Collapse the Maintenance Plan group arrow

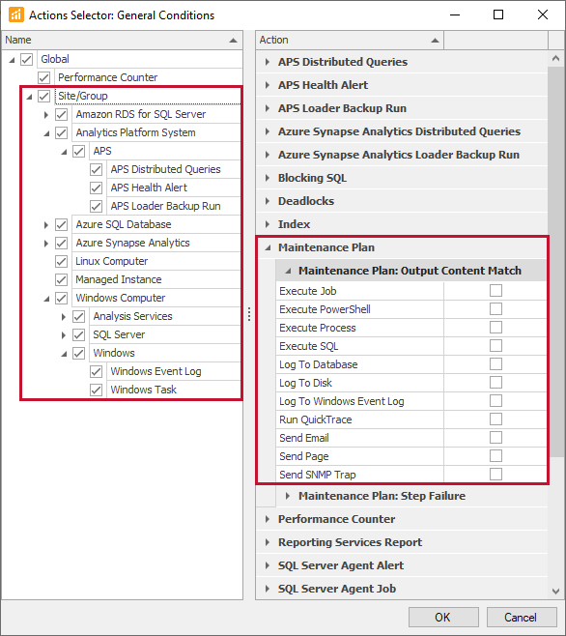tap(268, 247)
